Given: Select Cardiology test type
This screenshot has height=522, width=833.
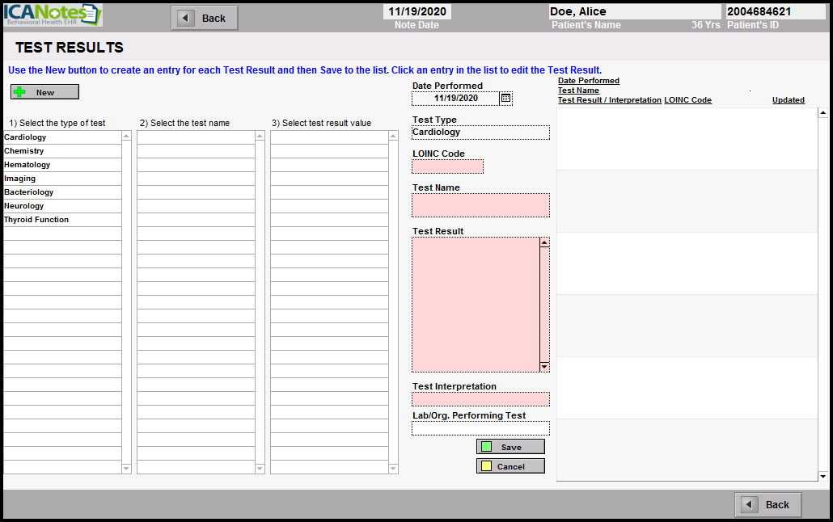Looking at the screenshot, I should click(26, 137).
